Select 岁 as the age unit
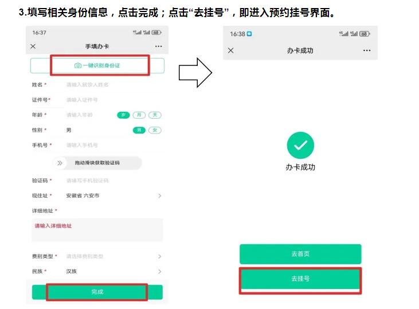Image resolution: width=419 pixels, height=309 pixels. [123, 115]
